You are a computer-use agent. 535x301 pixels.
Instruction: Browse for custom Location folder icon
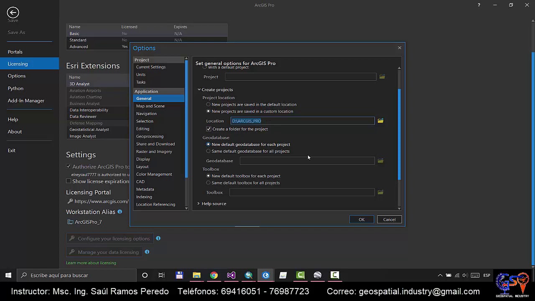[380, 121]
